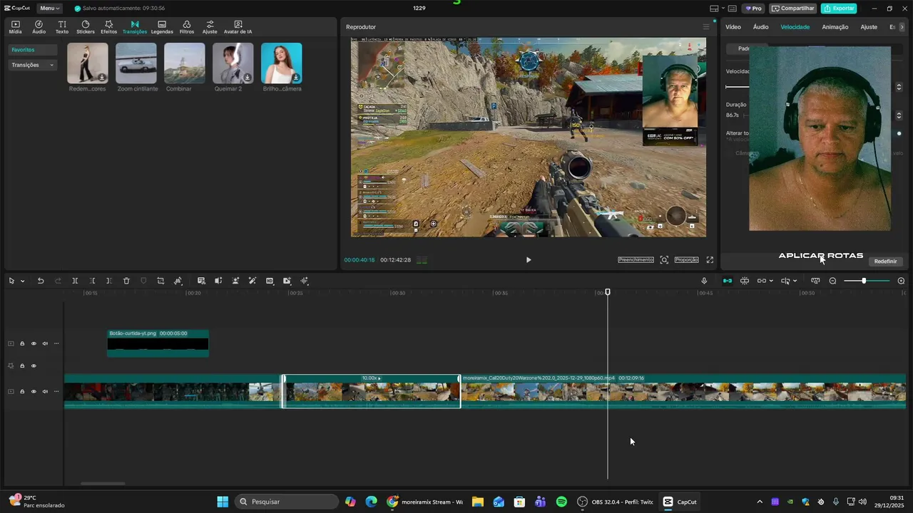Open the Avatar de IA panel
This screenshot has width=913, height=513.
click(238, 27)
